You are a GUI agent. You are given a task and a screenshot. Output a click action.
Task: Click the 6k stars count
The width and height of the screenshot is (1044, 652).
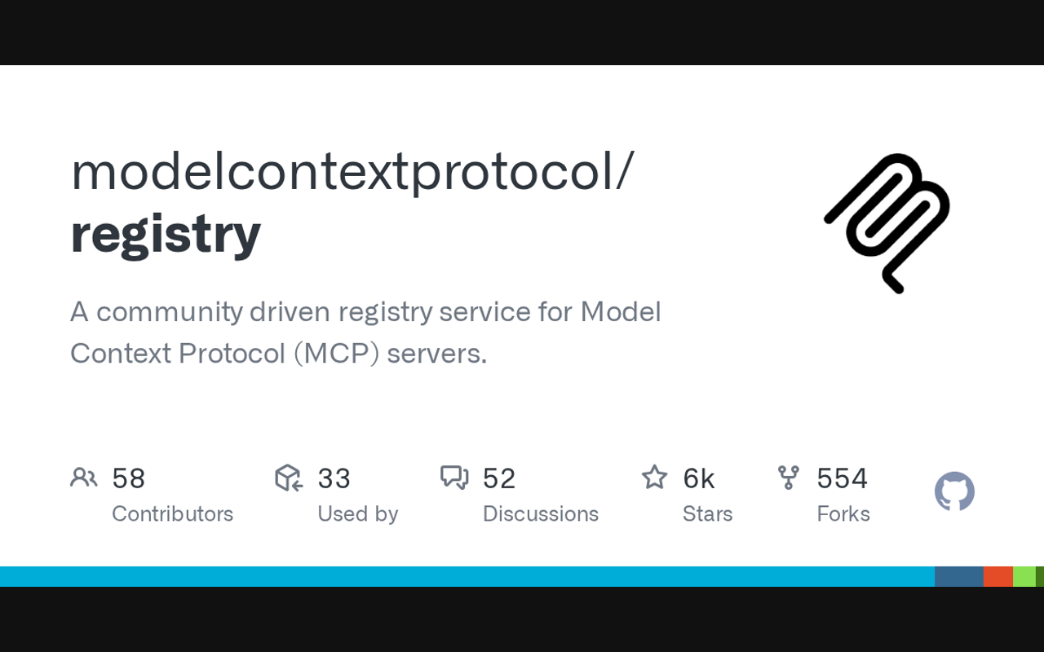click(699, 478)
